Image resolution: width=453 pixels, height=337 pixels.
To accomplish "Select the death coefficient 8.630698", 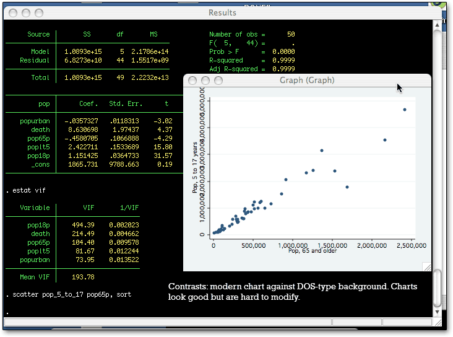I will point(83,129).
